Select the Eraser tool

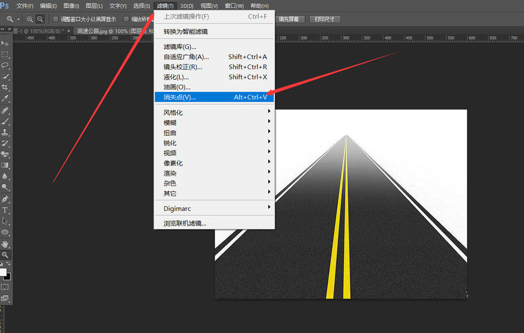click(x=5, y=154)
